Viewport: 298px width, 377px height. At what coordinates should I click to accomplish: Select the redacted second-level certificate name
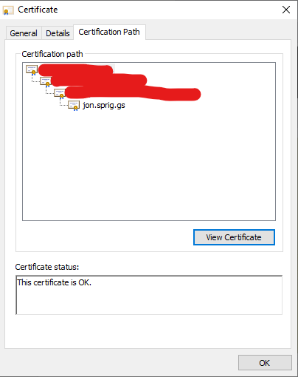pyautogui.click(x=99, y=80)
